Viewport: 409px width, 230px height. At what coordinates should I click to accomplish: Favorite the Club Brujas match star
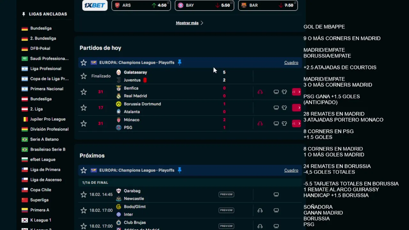(x=84, y=226)
